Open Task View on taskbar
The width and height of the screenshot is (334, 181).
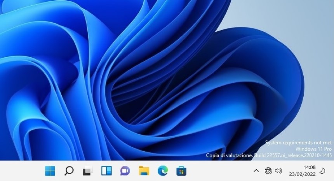[x=87, y=171]
